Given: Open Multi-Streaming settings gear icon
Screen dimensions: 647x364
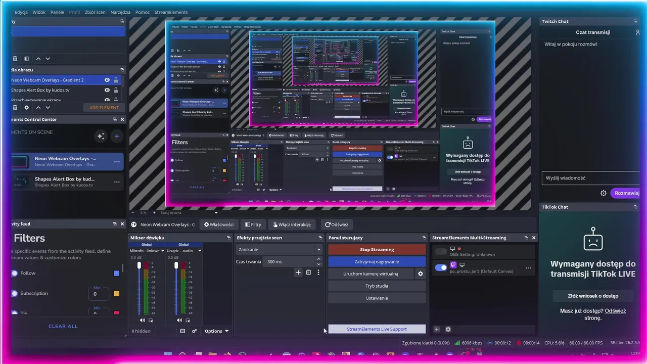Looking at the screenshot, I should [x=448, y=330].
